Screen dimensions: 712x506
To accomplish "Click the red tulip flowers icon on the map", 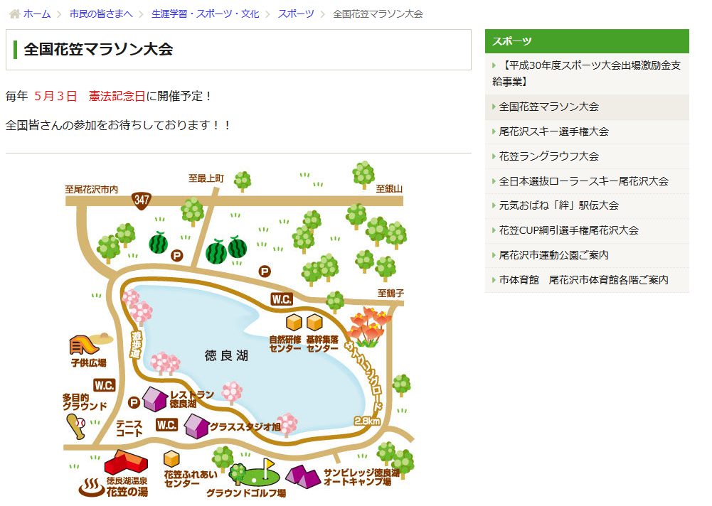I will click(368, 327).
